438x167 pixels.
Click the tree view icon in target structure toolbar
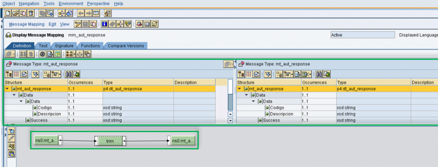click(x=241, y=74)
